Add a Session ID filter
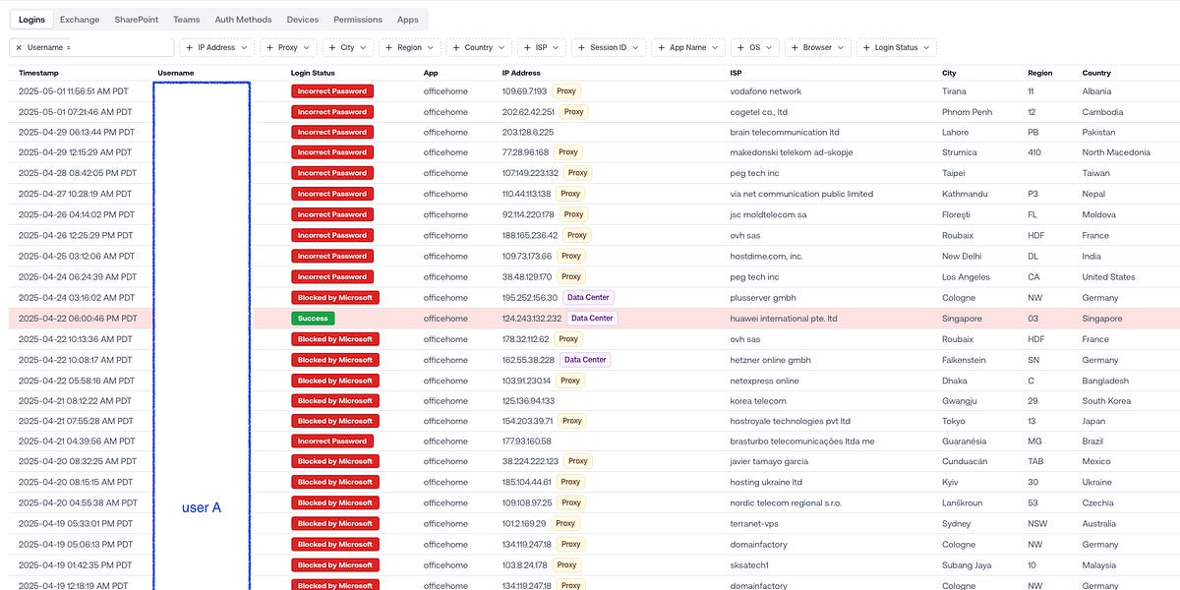 point(609,47)
